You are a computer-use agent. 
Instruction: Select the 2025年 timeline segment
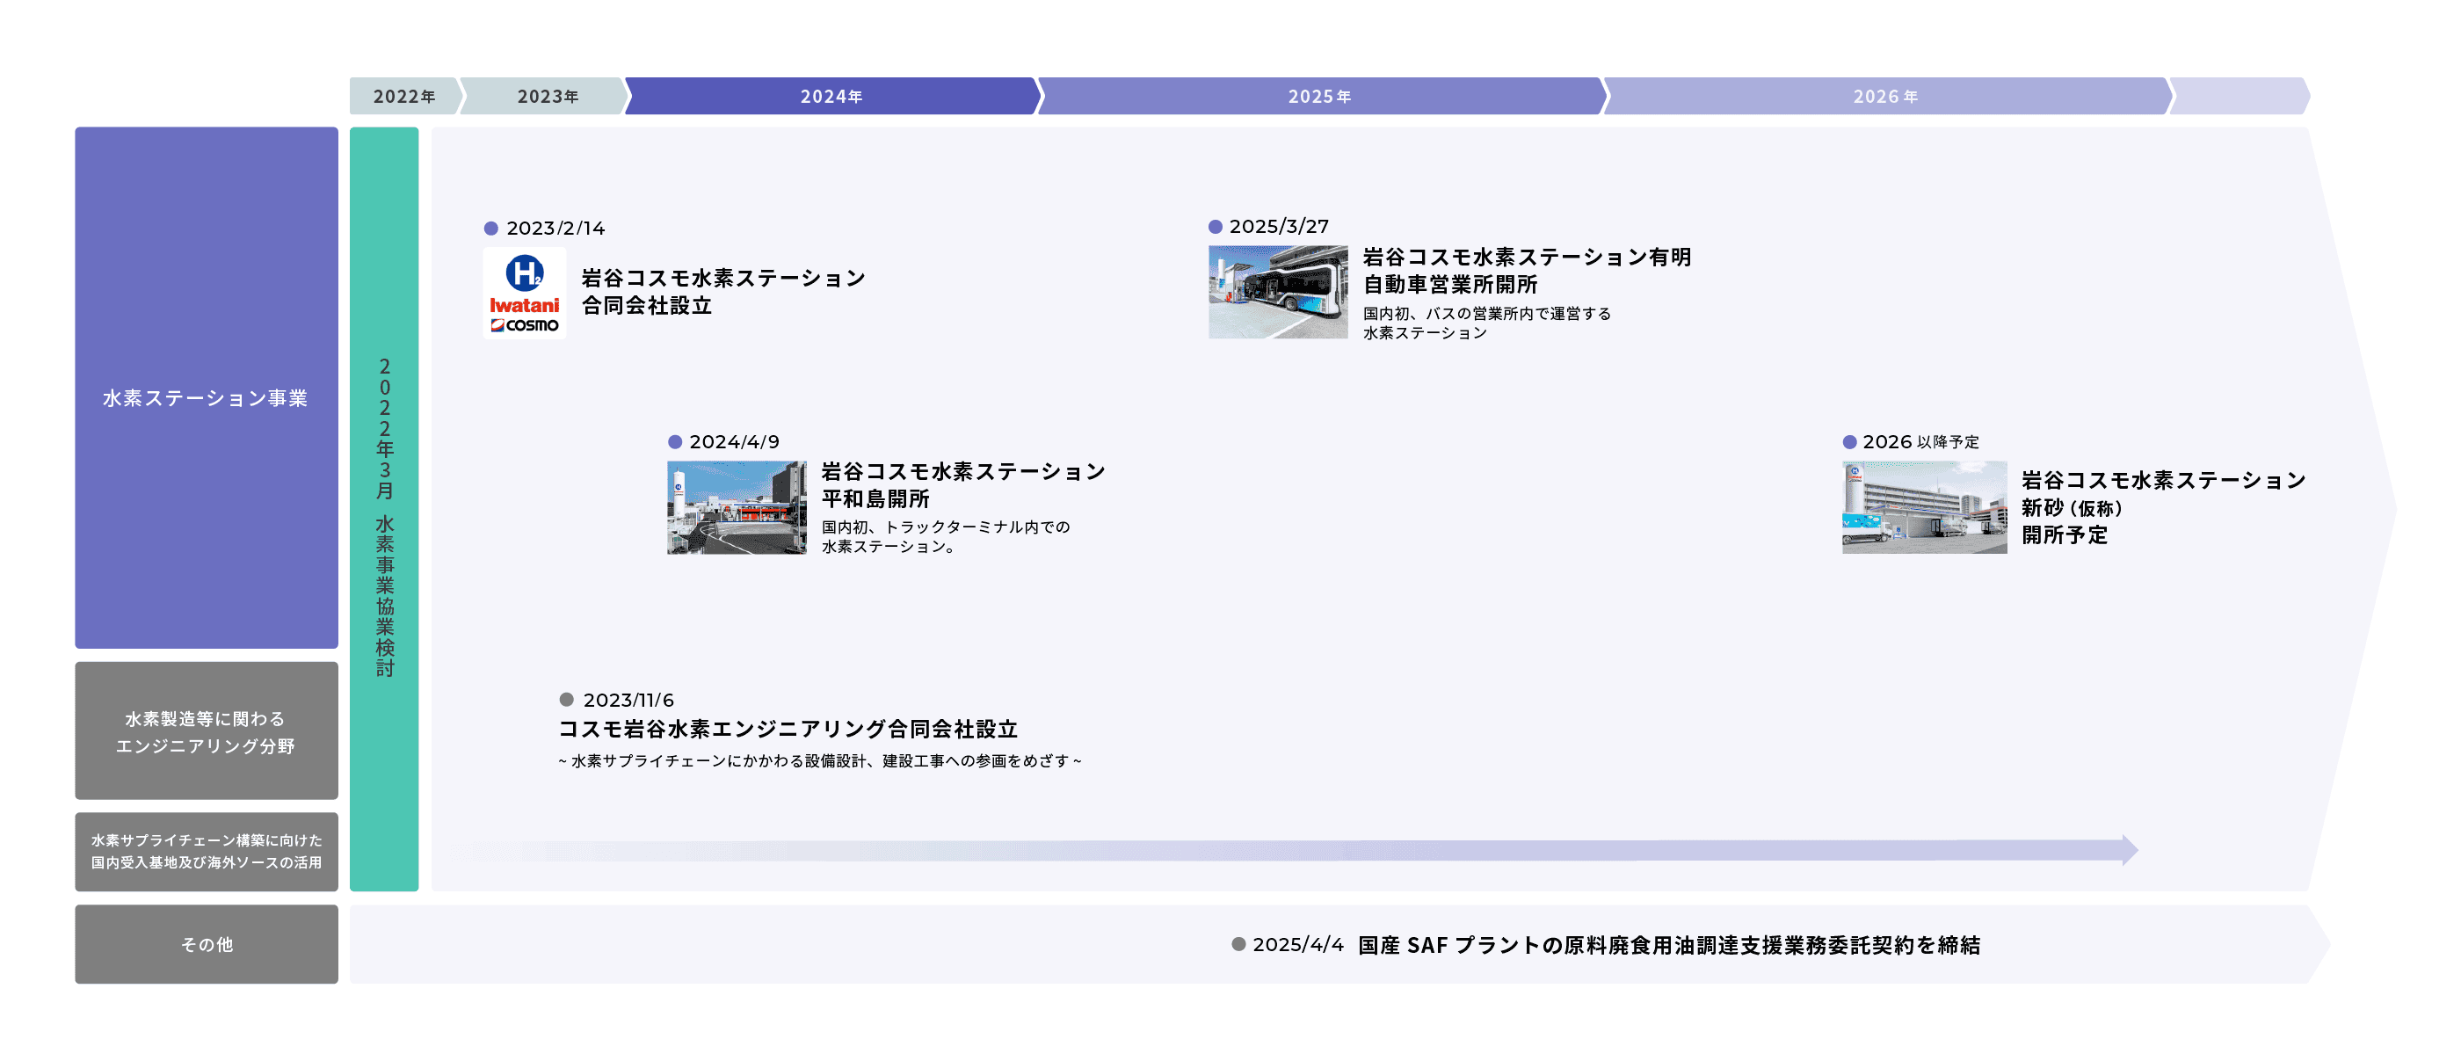tap(1321, 97)
